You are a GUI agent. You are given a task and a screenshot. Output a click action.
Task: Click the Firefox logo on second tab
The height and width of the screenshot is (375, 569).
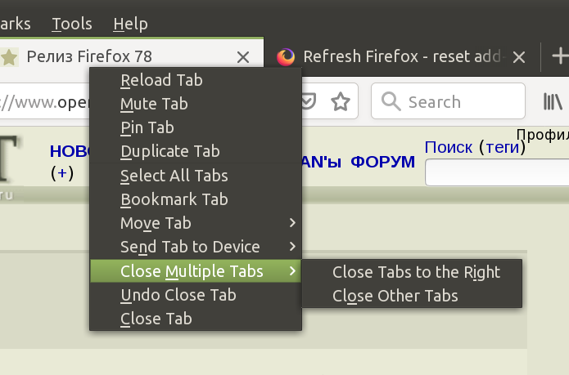286,57
